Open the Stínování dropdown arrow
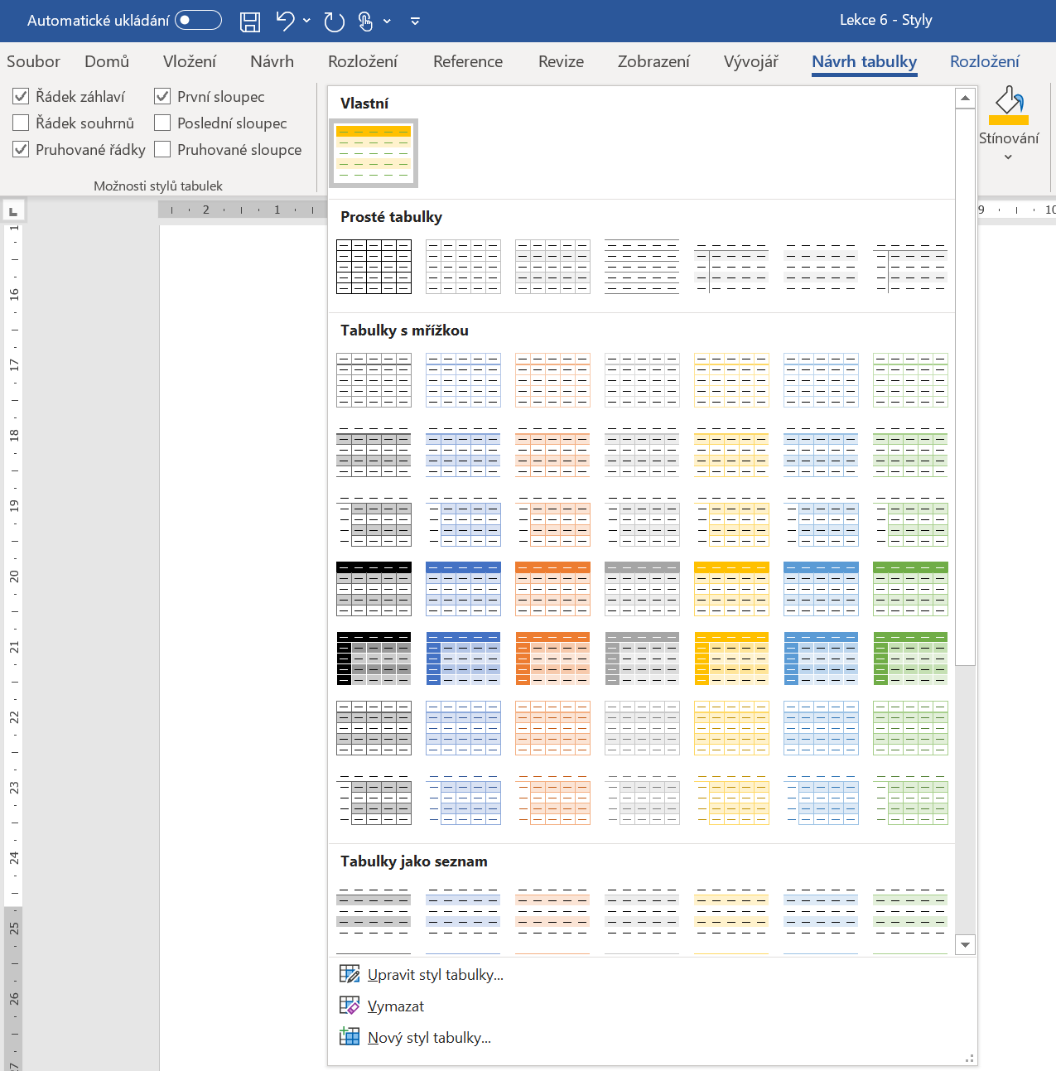The width and height of the screenshot is (1056, 1071). [1008, 157]
